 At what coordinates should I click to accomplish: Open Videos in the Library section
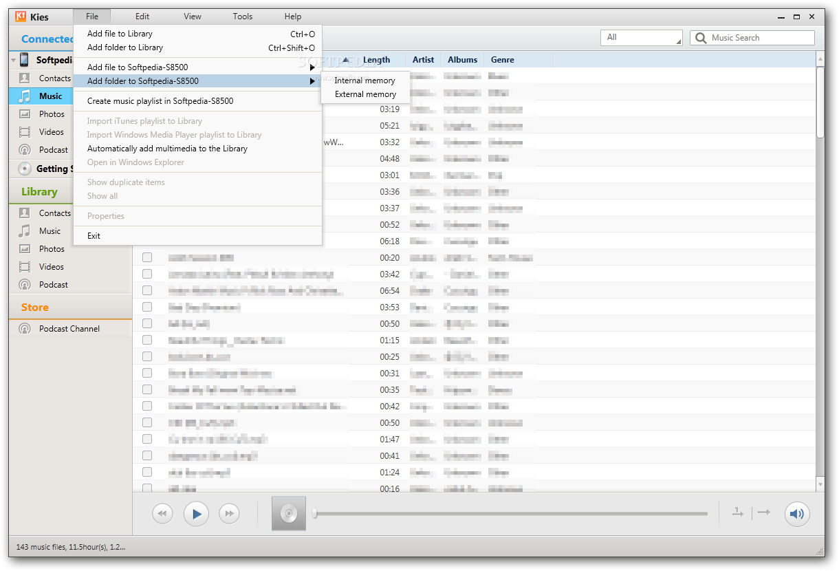click(x=51, y=267)
